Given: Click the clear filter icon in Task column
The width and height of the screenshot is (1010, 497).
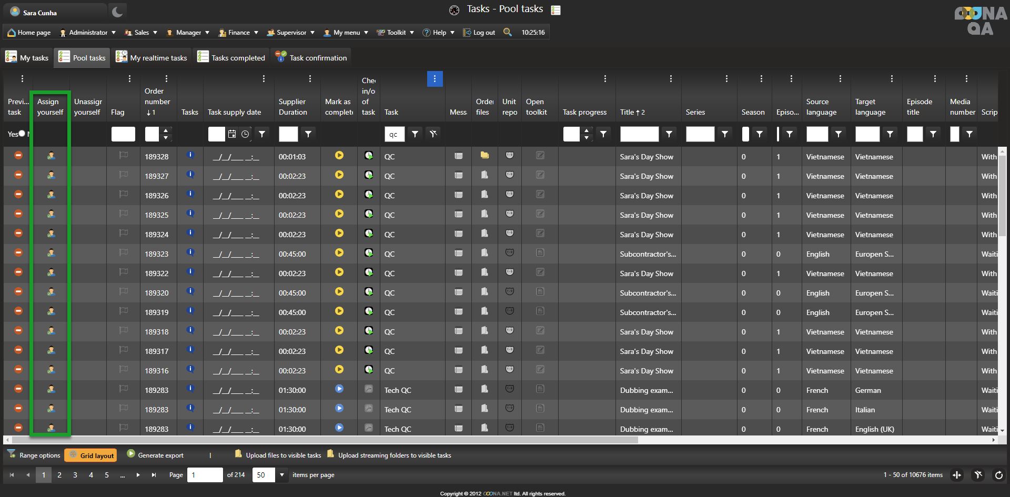Looking at the screenshot, I should [x=433, y=134].
